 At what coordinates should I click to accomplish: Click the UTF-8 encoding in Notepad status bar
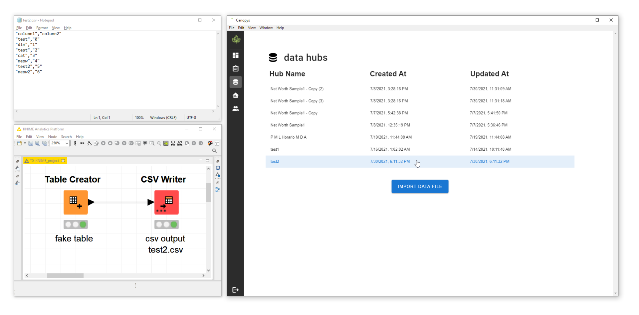coord(191,118)
